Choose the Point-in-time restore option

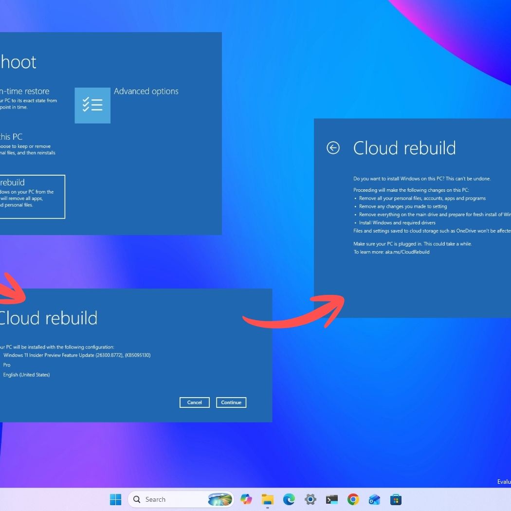(x=29, y=98)
